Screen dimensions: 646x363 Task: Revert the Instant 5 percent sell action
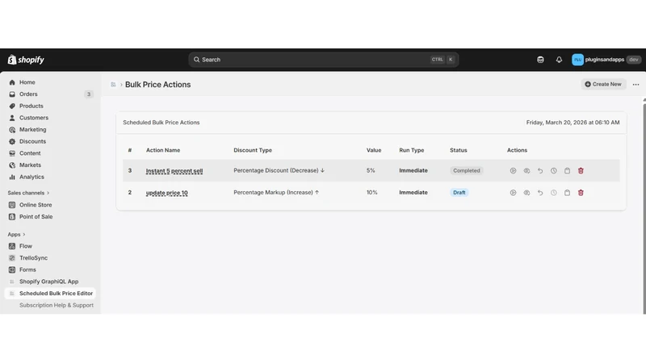tap(540, 171)
